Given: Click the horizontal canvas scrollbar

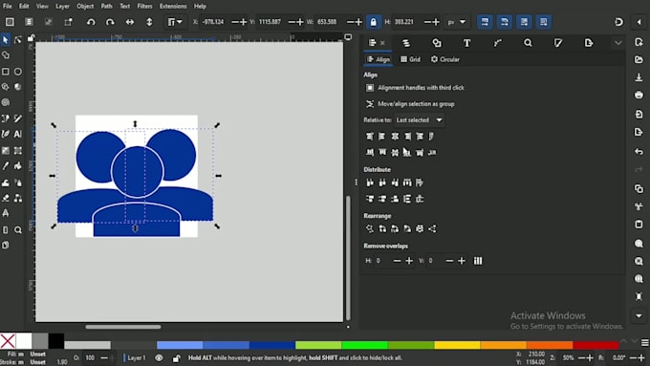Looking at the screenshot, I should (x=123, y=327).
